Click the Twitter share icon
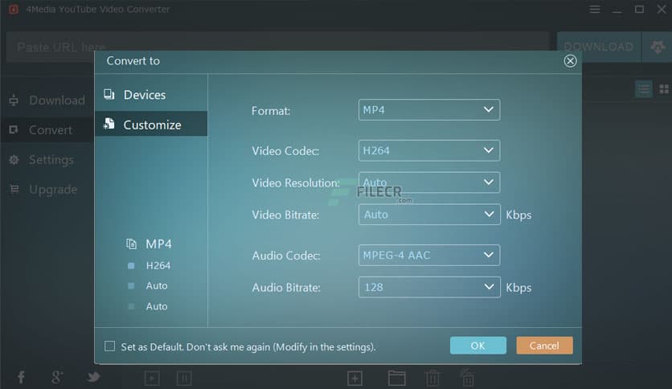 tap(93, 377)
